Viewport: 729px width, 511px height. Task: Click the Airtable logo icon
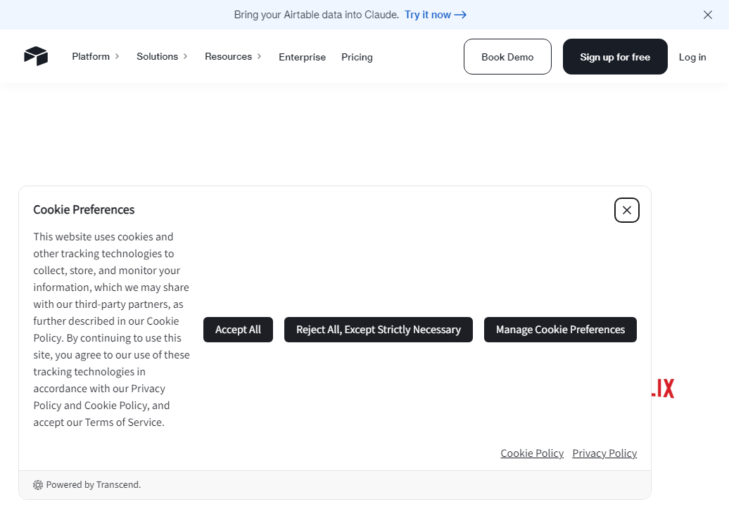click(x=36, y=56)
